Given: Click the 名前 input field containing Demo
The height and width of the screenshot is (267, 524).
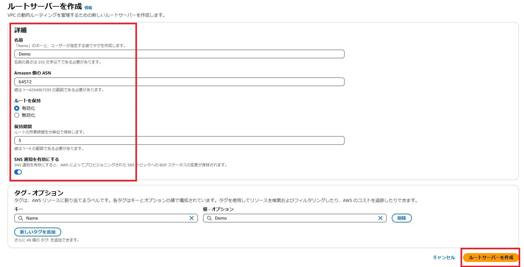Looking at the screenshot, I should 179,54.
